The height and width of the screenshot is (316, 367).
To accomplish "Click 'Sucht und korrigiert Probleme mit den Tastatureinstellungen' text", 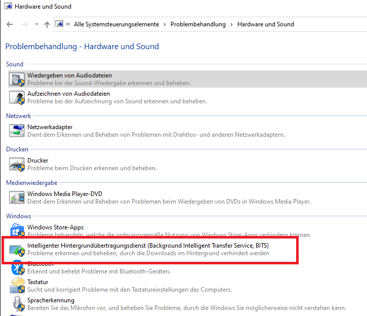I will (130, 290).
